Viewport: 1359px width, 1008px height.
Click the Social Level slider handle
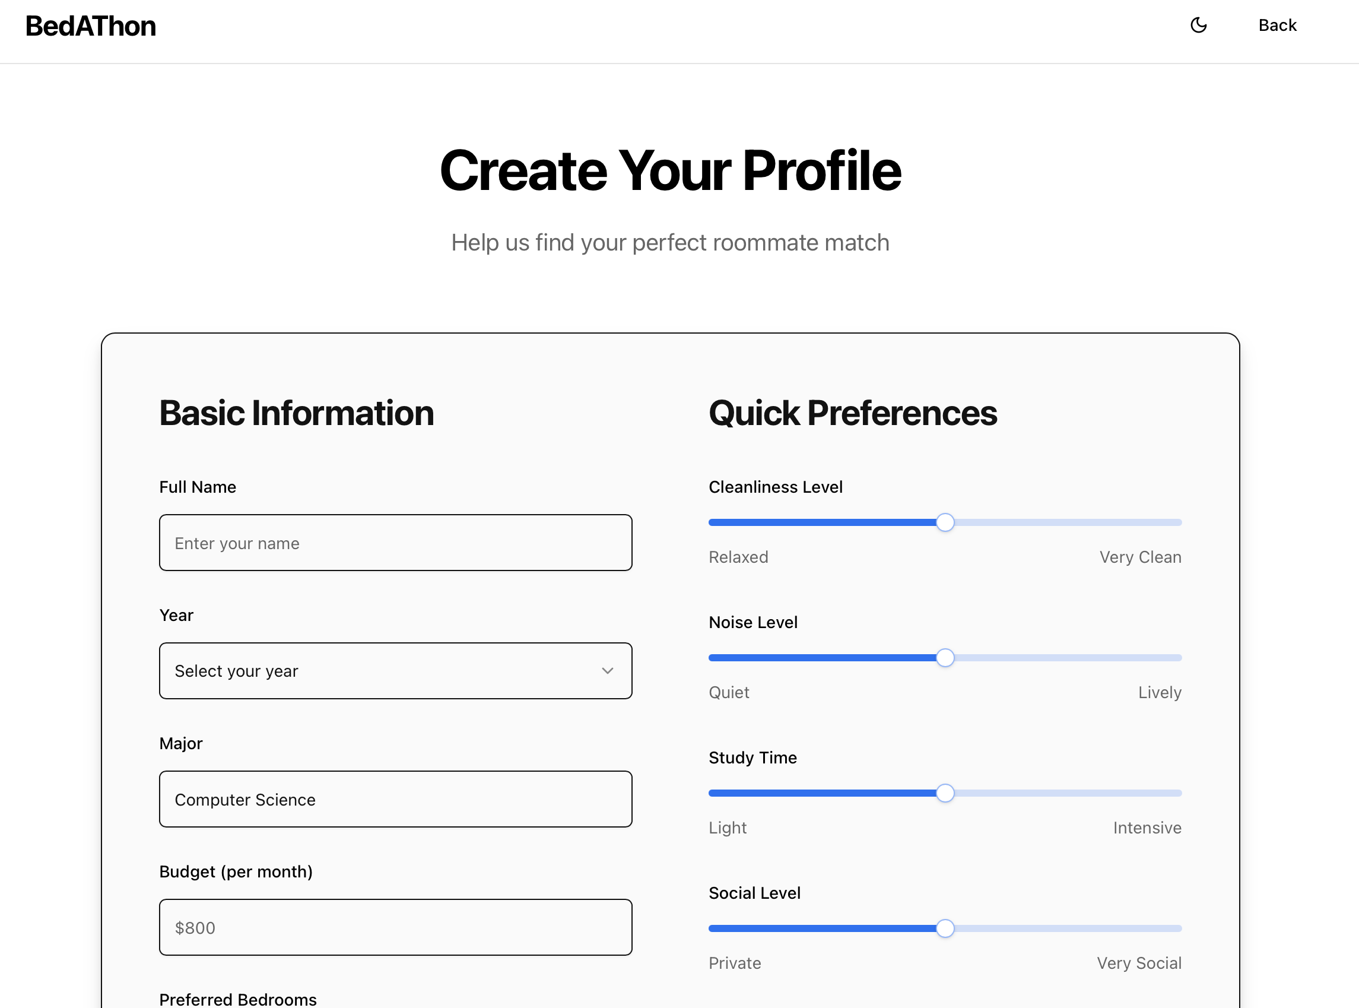[x=945, y=928]
